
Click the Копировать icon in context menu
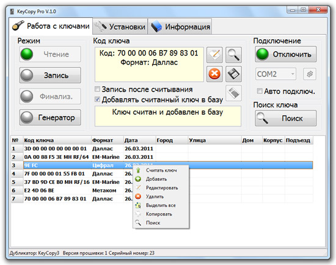[138, 214]
